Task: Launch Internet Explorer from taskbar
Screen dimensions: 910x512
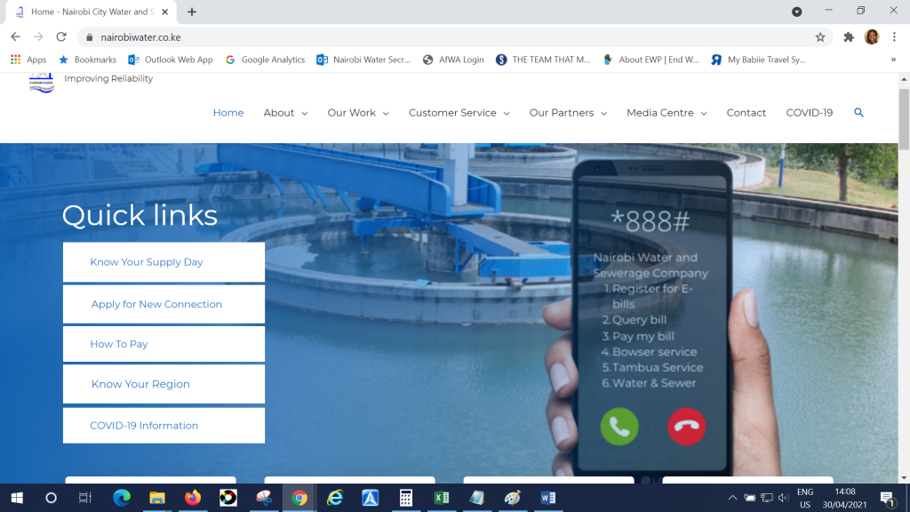Action: tap(335, 498)
